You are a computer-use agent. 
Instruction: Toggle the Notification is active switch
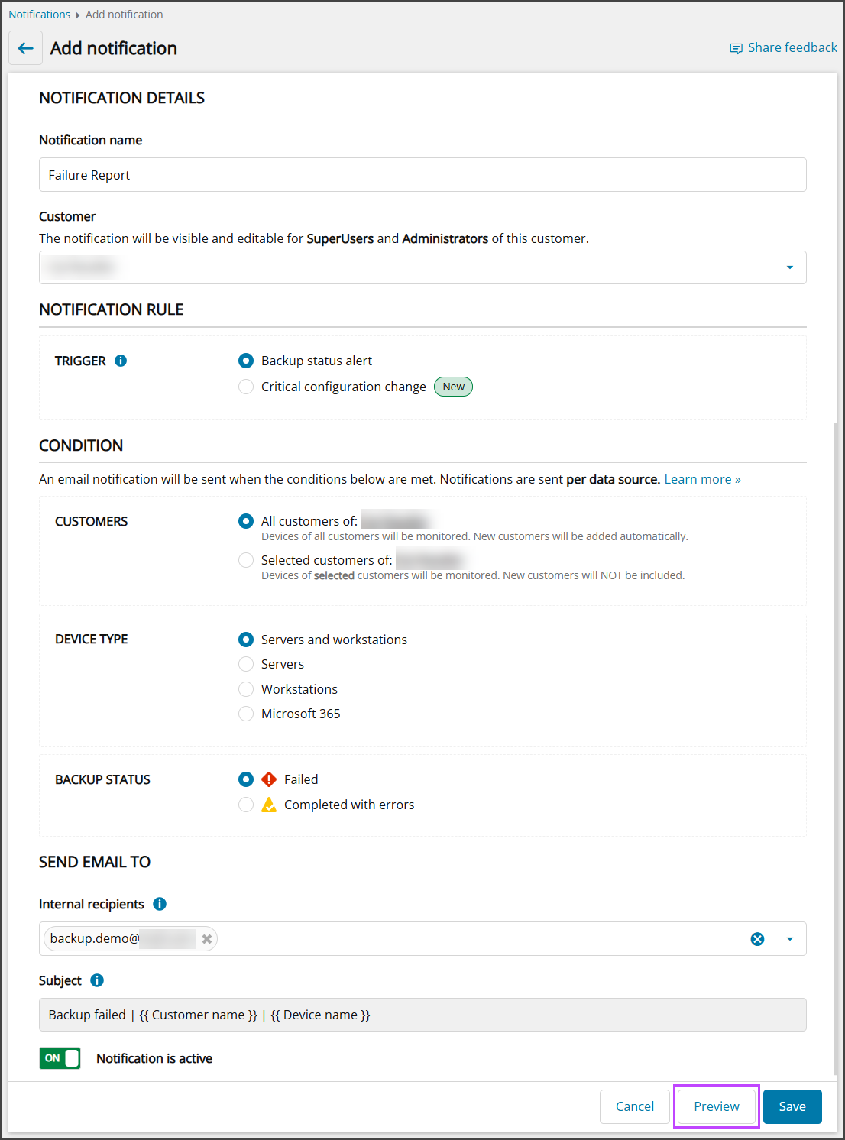pyautogui.click(x=60, y=1058)
